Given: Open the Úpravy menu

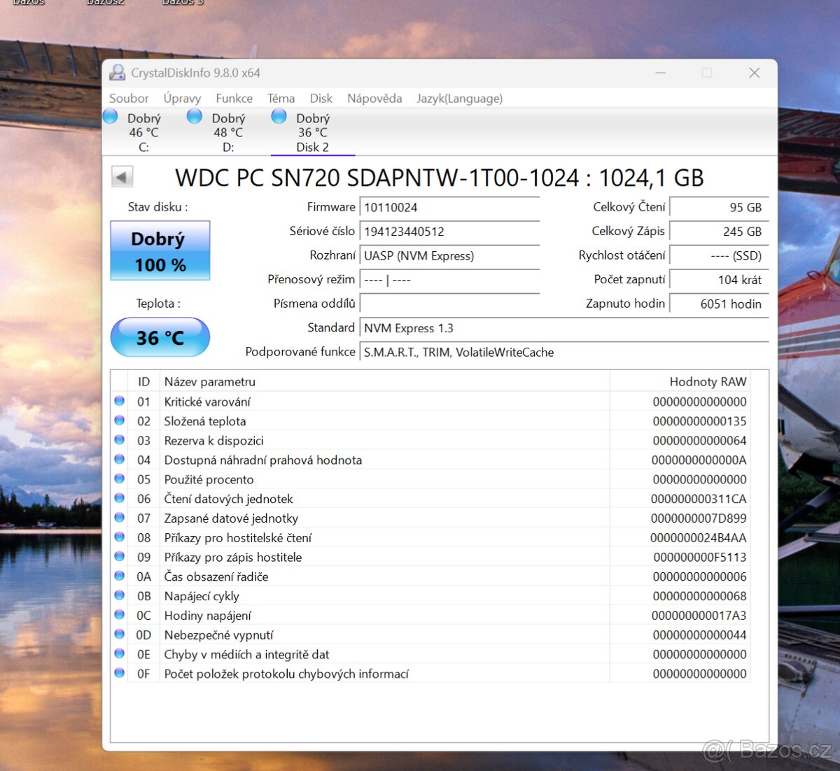Looking at the screenshot, I should (182, 99).
